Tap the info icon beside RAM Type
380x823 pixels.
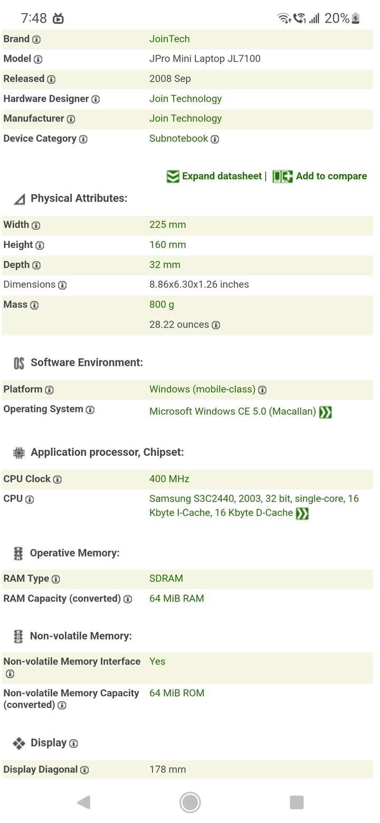coord(56,579)
